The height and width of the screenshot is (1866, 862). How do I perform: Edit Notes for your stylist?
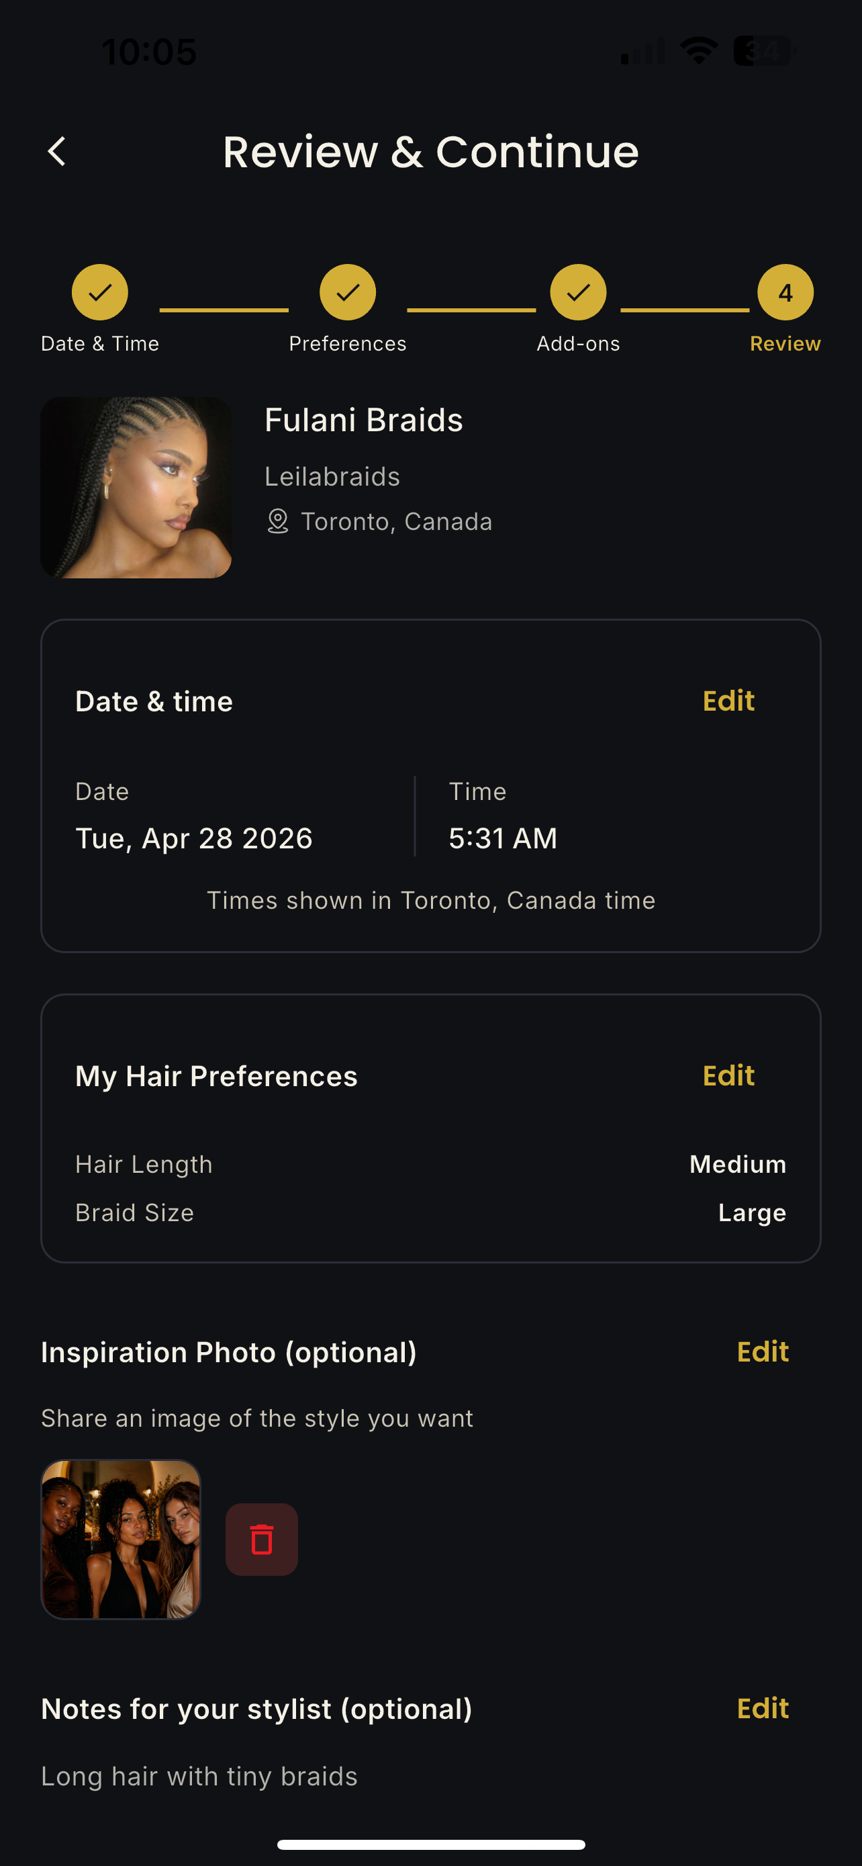[762, 1708]
